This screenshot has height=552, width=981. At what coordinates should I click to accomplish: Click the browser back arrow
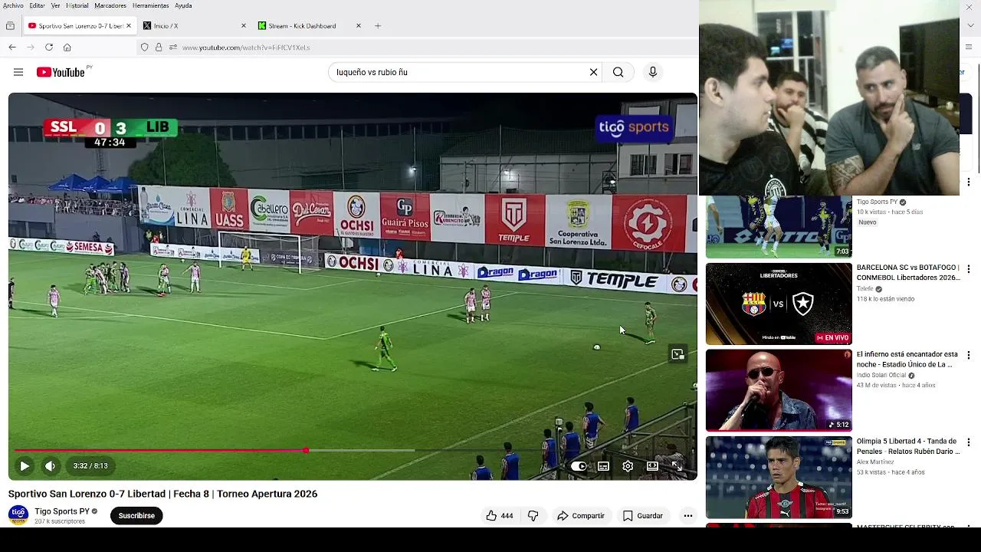point(12,48)
